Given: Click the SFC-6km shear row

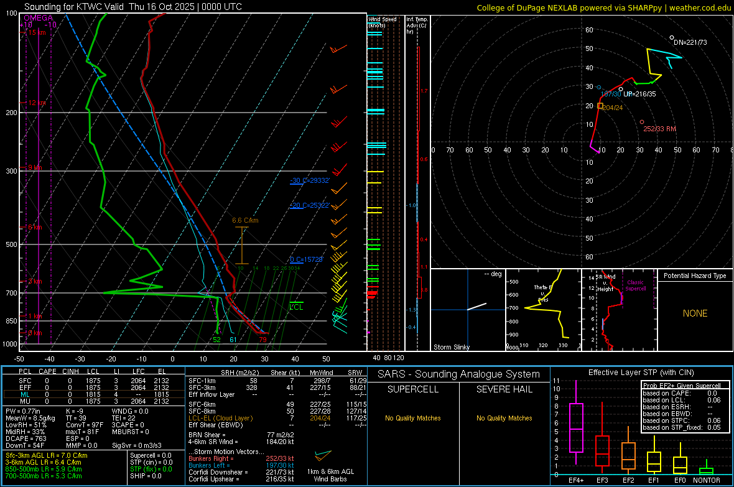Looking at the screenshot, I should tap(277, 404).
